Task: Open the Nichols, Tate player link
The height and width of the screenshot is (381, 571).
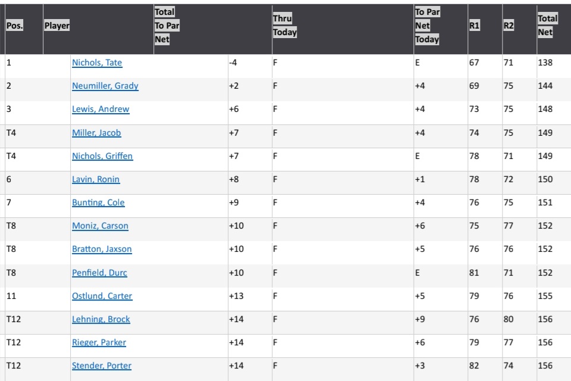Action: click(97, 63)
